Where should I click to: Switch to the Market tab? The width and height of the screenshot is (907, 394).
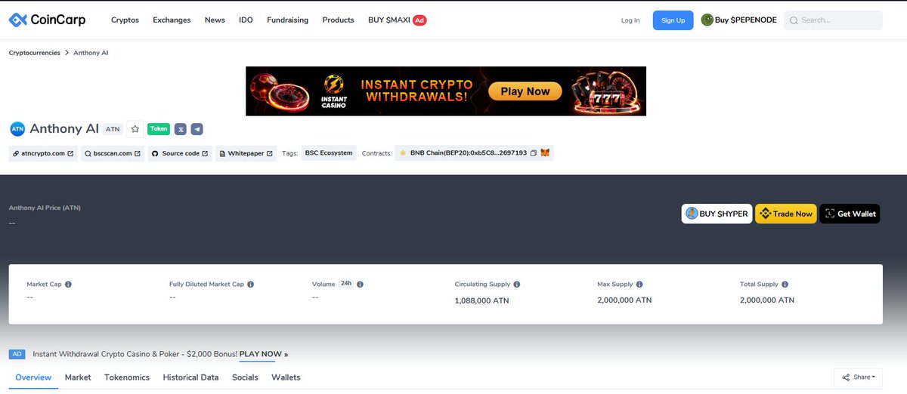(x=78, y=377)
